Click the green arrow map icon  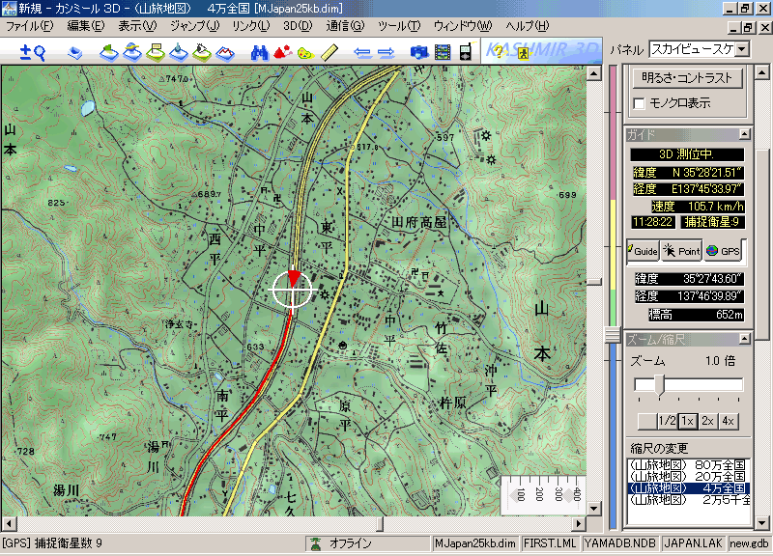coord(109,52)
